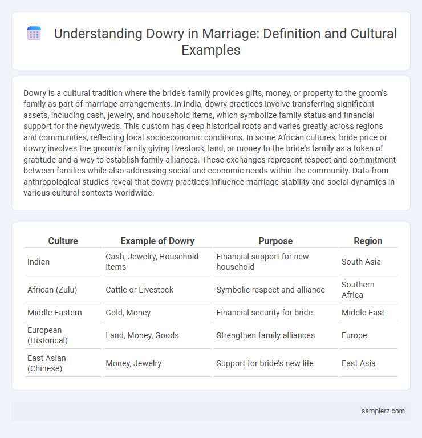Click the Middle East region cell
Image resolution: width=422 pixels, height=438 pixels.
tap(368, 313)
